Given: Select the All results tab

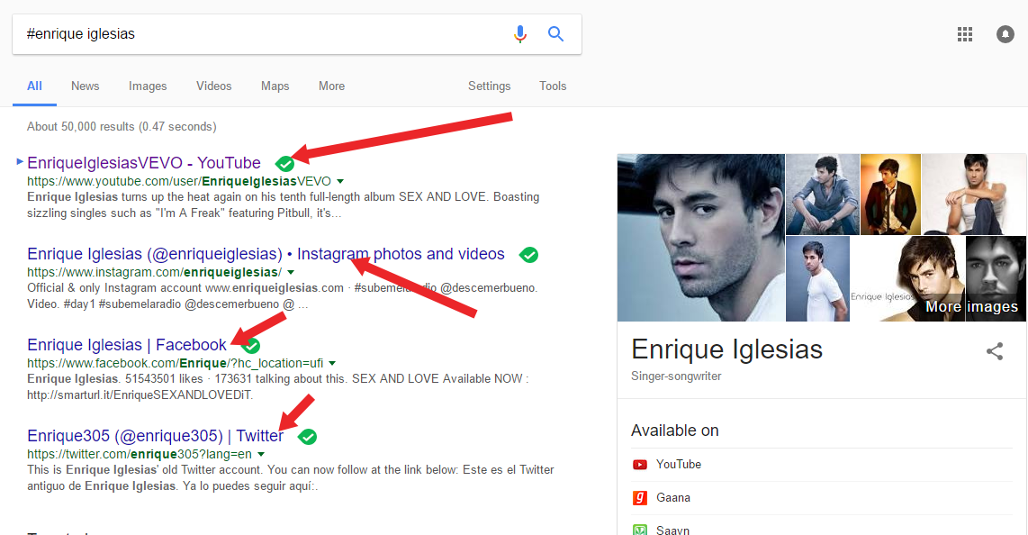Looking at the screenshot, I should (x=35, y=86).
